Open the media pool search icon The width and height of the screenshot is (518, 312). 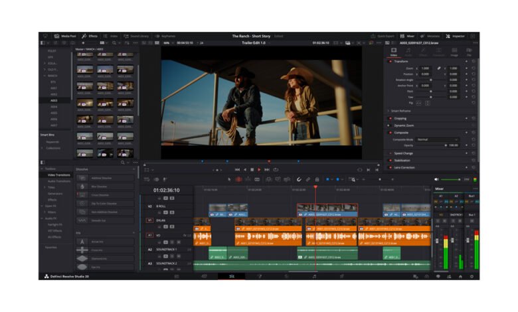coord(115,43)
